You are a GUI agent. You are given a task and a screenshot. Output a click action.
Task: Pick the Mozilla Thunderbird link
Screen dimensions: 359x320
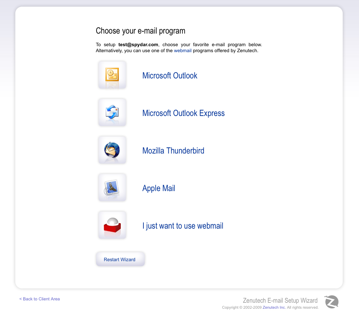tap(173, 151)
